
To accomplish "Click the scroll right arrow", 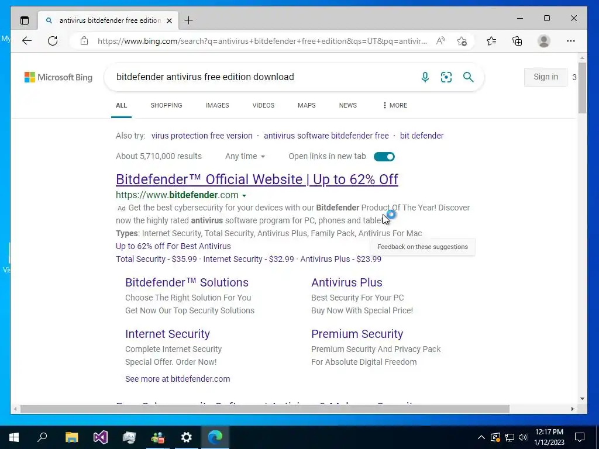I will 572,409.
